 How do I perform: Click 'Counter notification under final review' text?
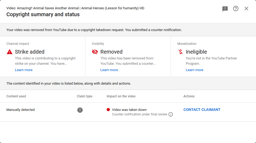coord(139,114)
